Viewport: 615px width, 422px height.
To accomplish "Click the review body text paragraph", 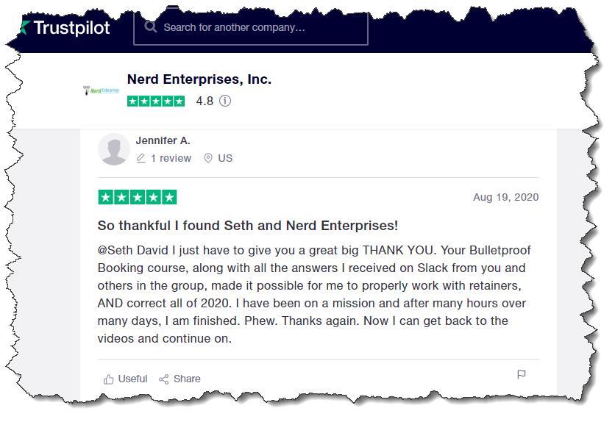I will click(313, 294).
